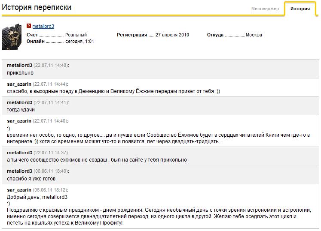This screenshot has height=231, width=321.
Task: Click sender metallord3 on the 14:48 message
Action: 19,65
